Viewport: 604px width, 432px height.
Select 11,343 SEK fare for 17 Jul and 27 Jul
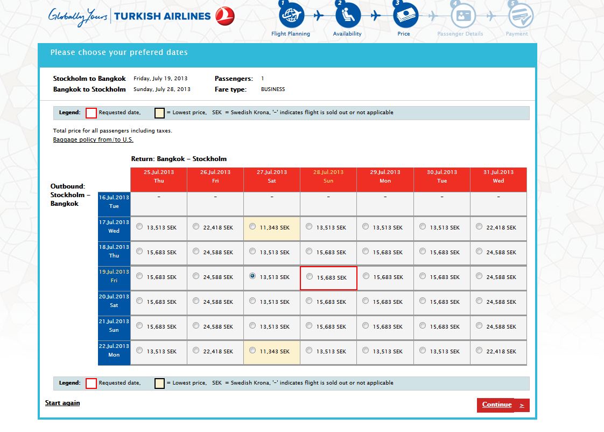tap(253, 227)
